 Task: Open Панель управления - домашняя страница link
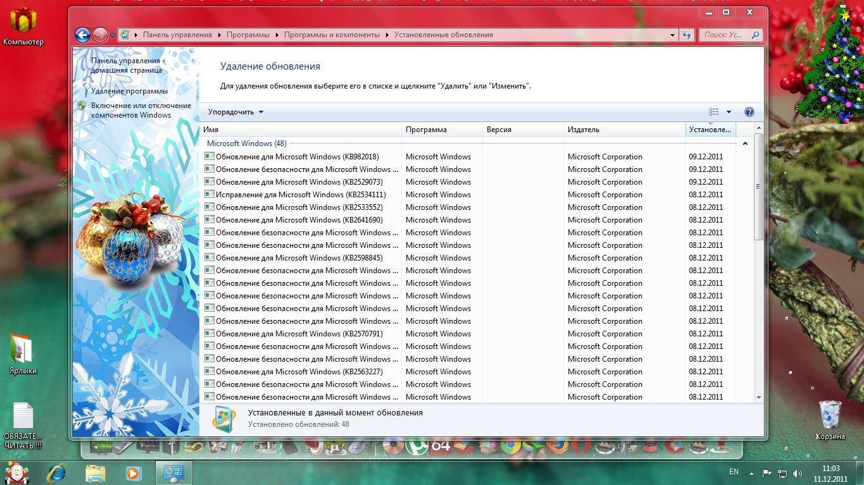(128, 65)
